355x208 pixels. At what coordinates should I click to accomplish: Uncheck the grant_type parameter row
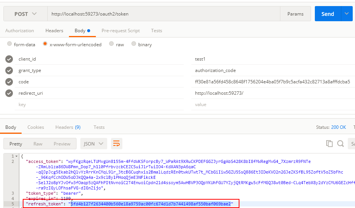point(9,70)
